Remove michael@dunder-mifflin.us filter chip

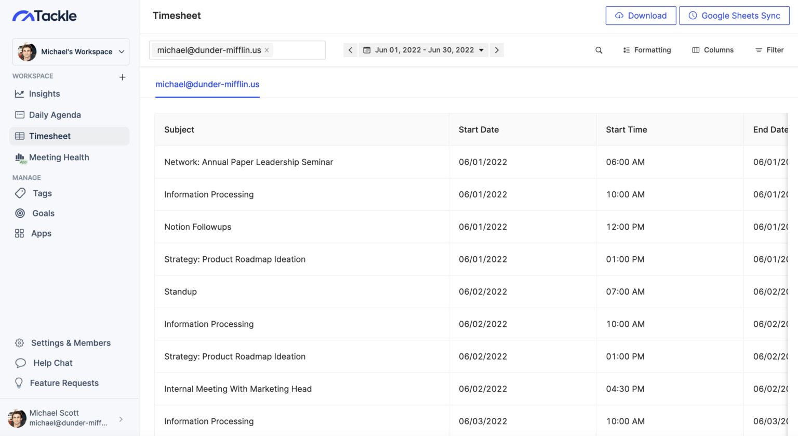tap(267, 50)
